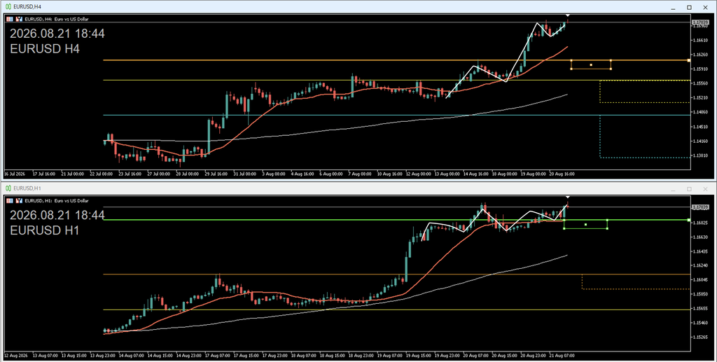The width and height of the screenshot is (717, 362).
Task: Open the red table icon in H4 chart
Action: pyautogui.click(x=10, y=19)
